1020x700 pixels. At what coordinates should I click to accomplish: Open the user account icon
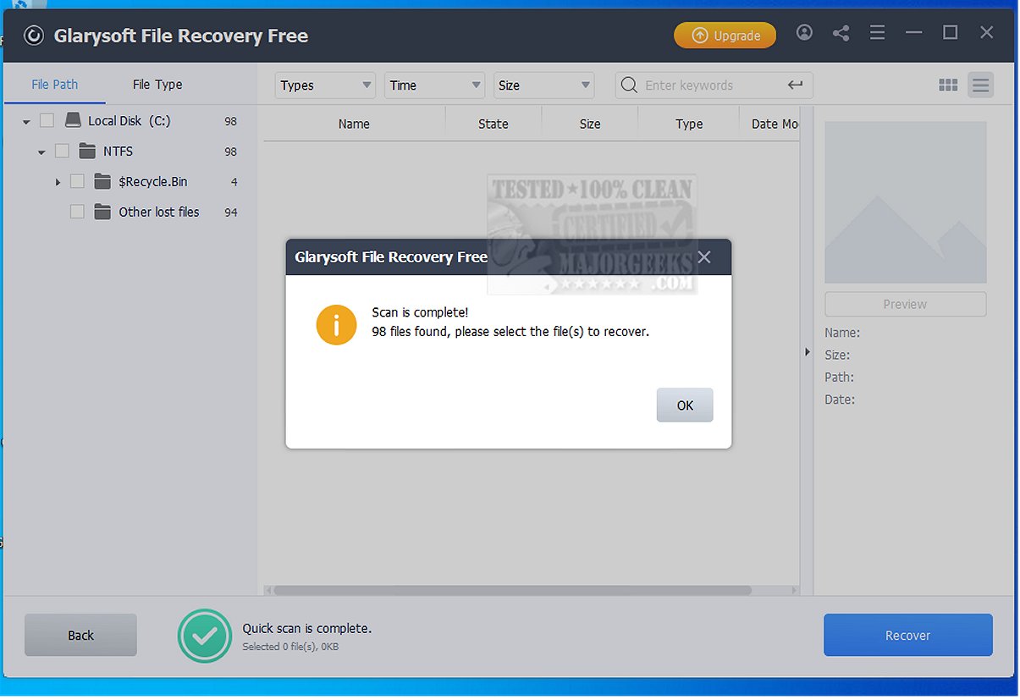click(804, 32)
